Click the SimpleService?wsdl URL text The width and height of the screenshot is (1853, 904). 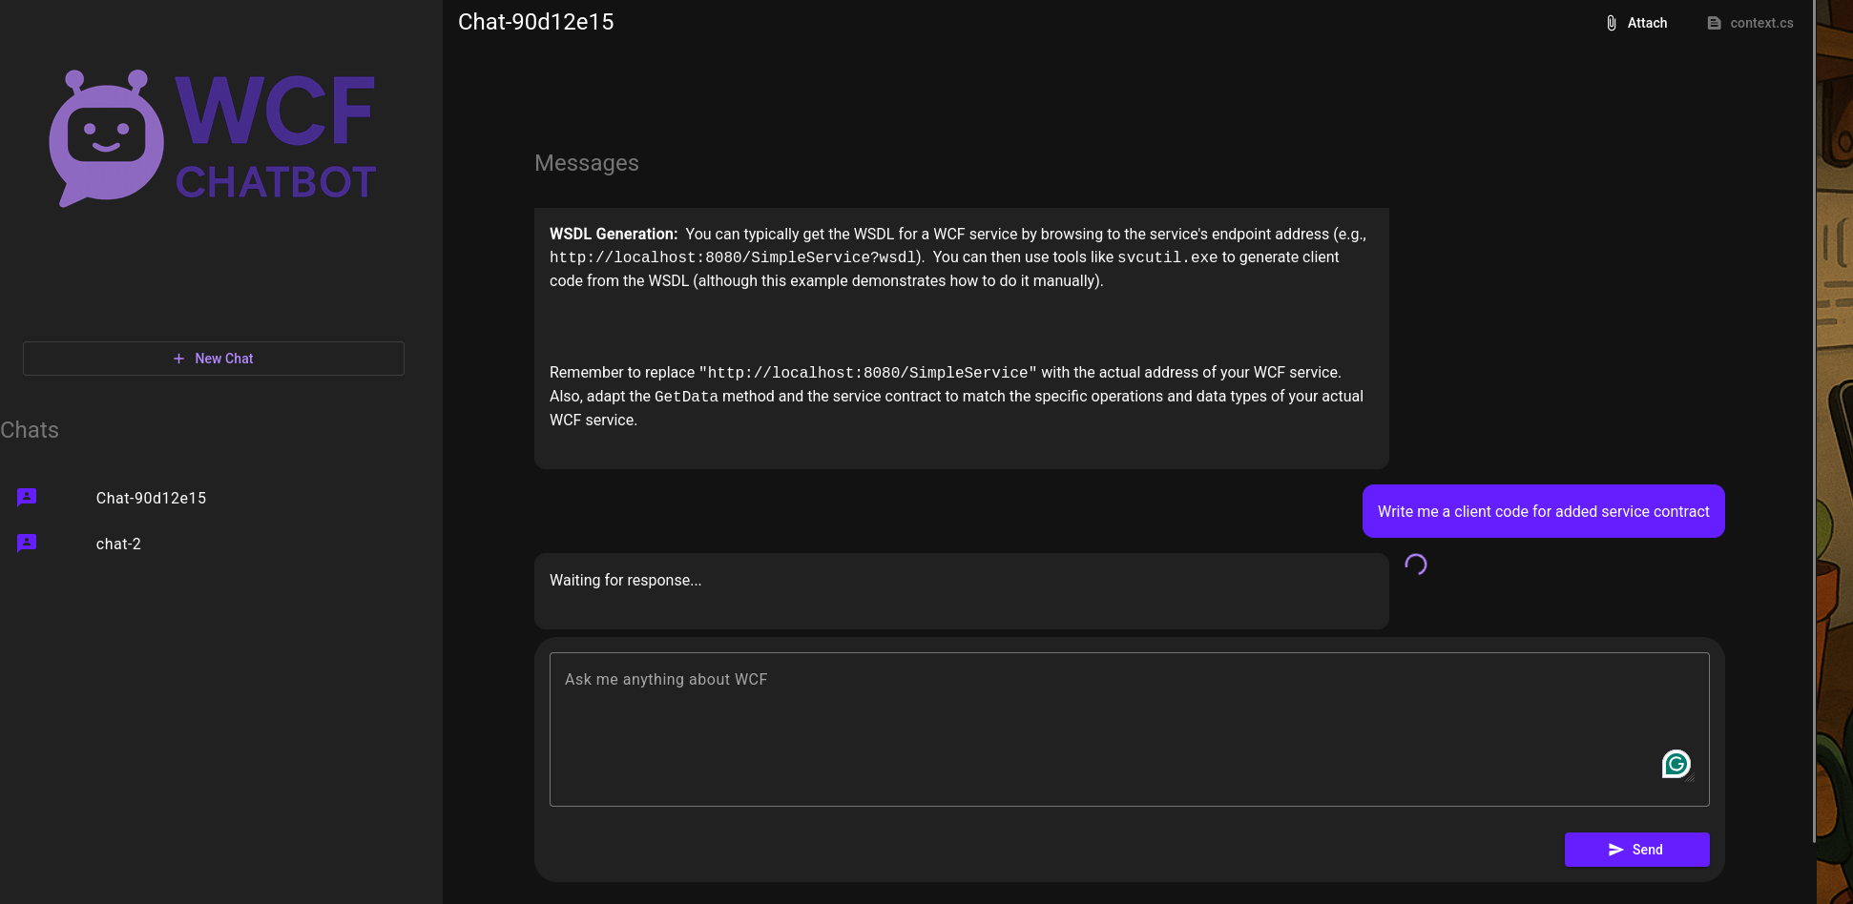pos(733,257)
